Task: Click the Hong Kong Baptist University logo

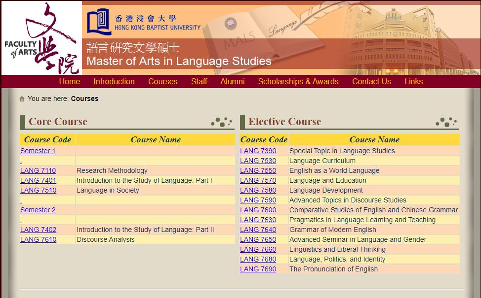Action: 144,22
